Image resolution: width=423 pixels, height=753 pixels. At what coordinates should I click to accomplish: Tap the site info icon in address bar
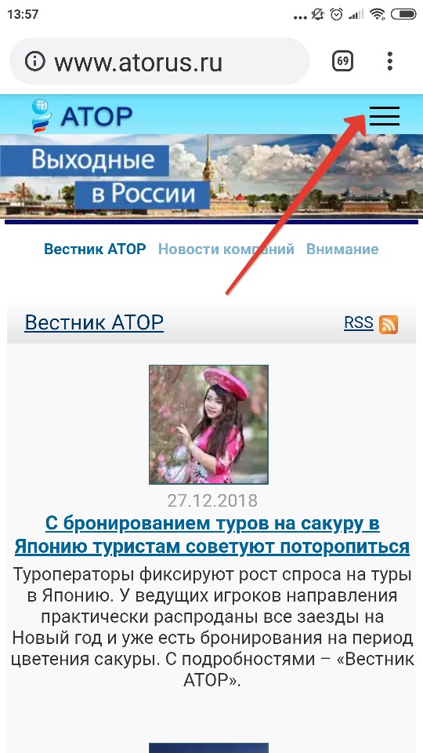pos(34,61)
